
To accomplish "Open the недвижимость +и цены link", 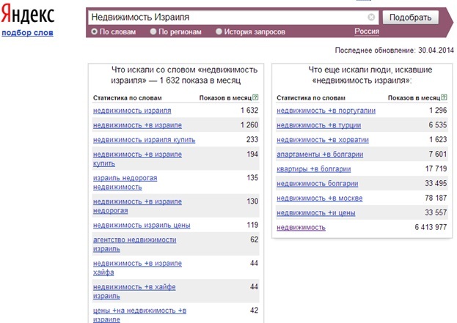I will click(x=316, y=213).
